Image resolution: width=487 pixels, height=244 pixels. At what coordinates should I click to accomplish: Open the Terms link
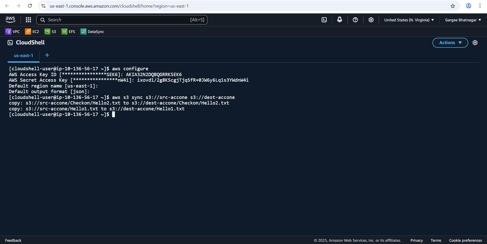pos(436,240)
